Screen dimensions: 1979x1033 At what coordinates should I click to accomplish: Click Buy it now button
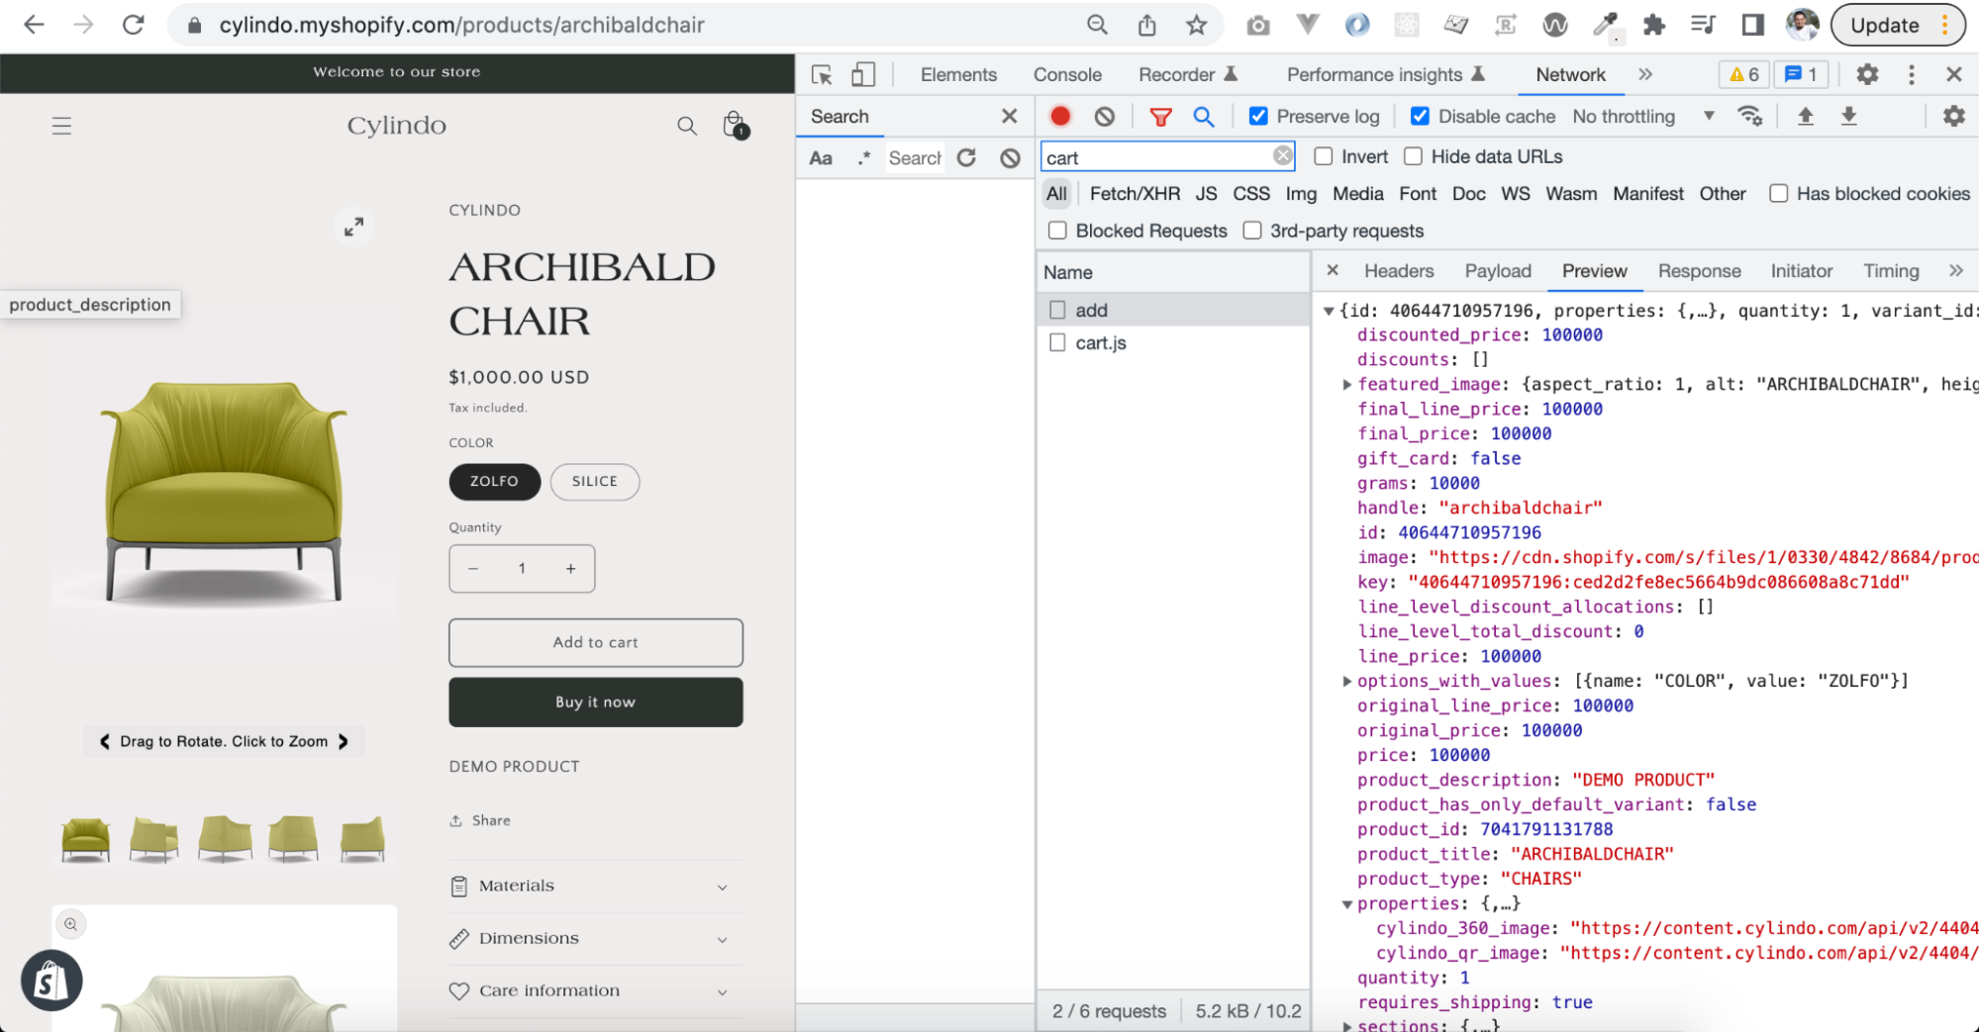click(596, 702)
